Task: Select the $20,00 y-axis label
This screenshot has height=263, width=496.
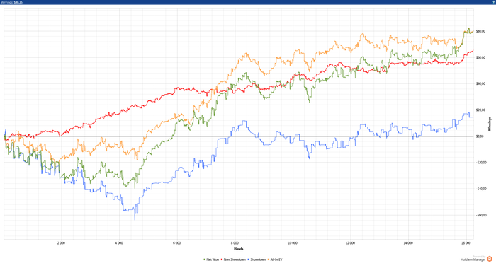Action: (480, 110)
